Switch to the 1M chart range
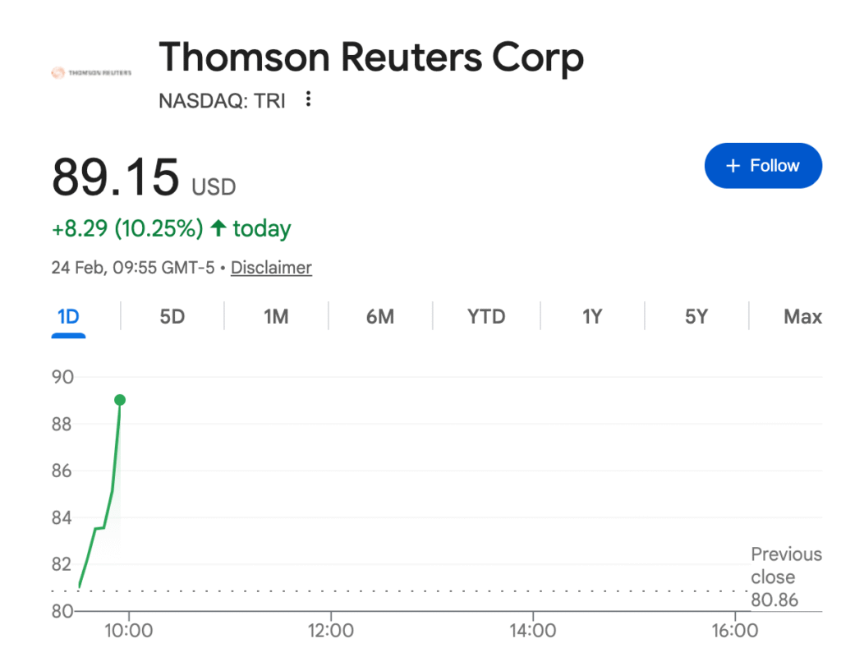 pyautogui.click(x=276, y=316)
